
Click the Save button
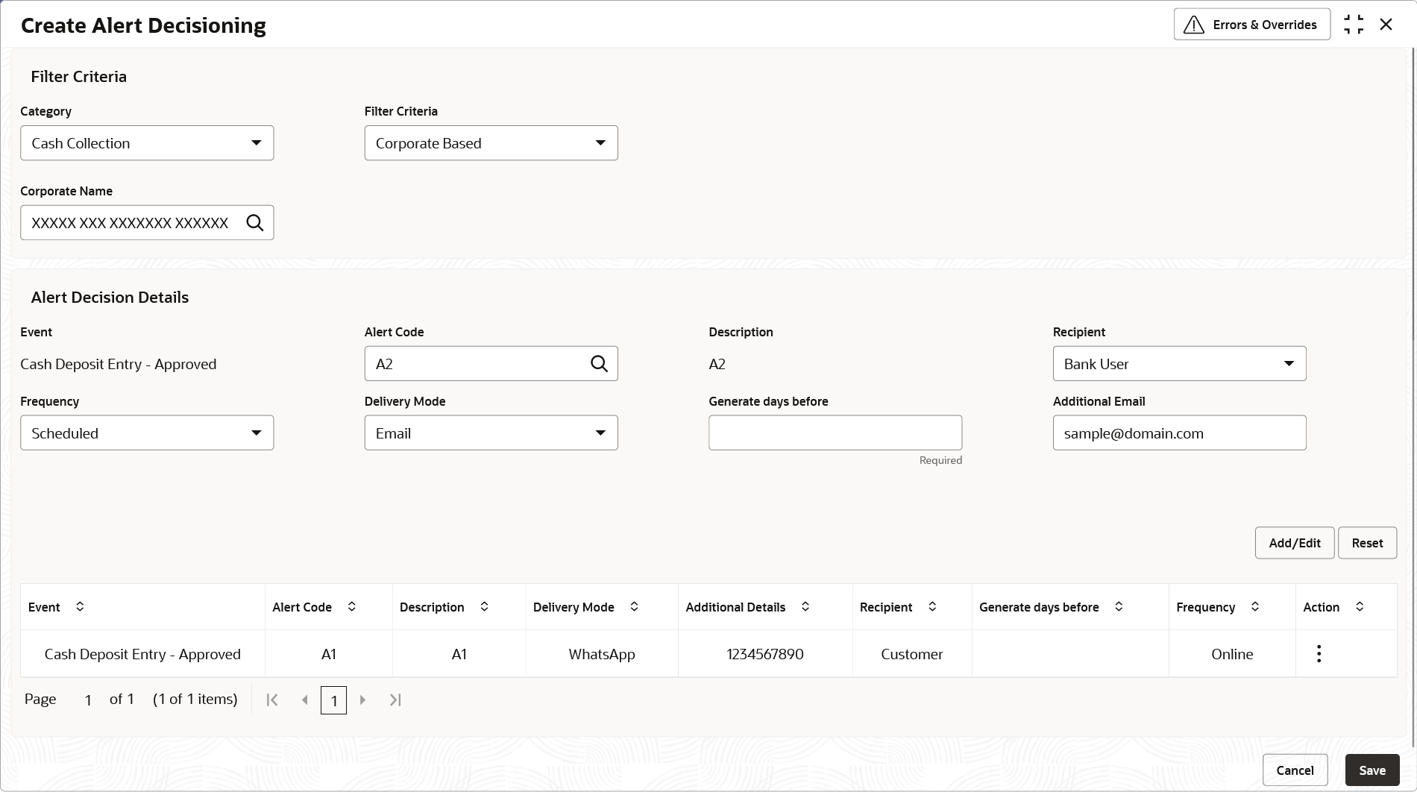pos(1372,770)
